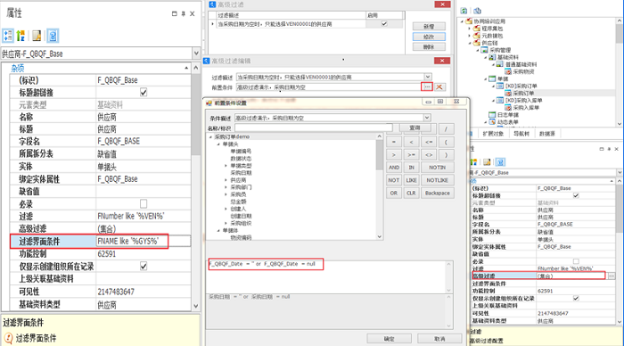Toggle 仅显示创建组织所在记录 checkbox in left panel
The width and height of the screenshot is (624, 346).
point(144,266)
